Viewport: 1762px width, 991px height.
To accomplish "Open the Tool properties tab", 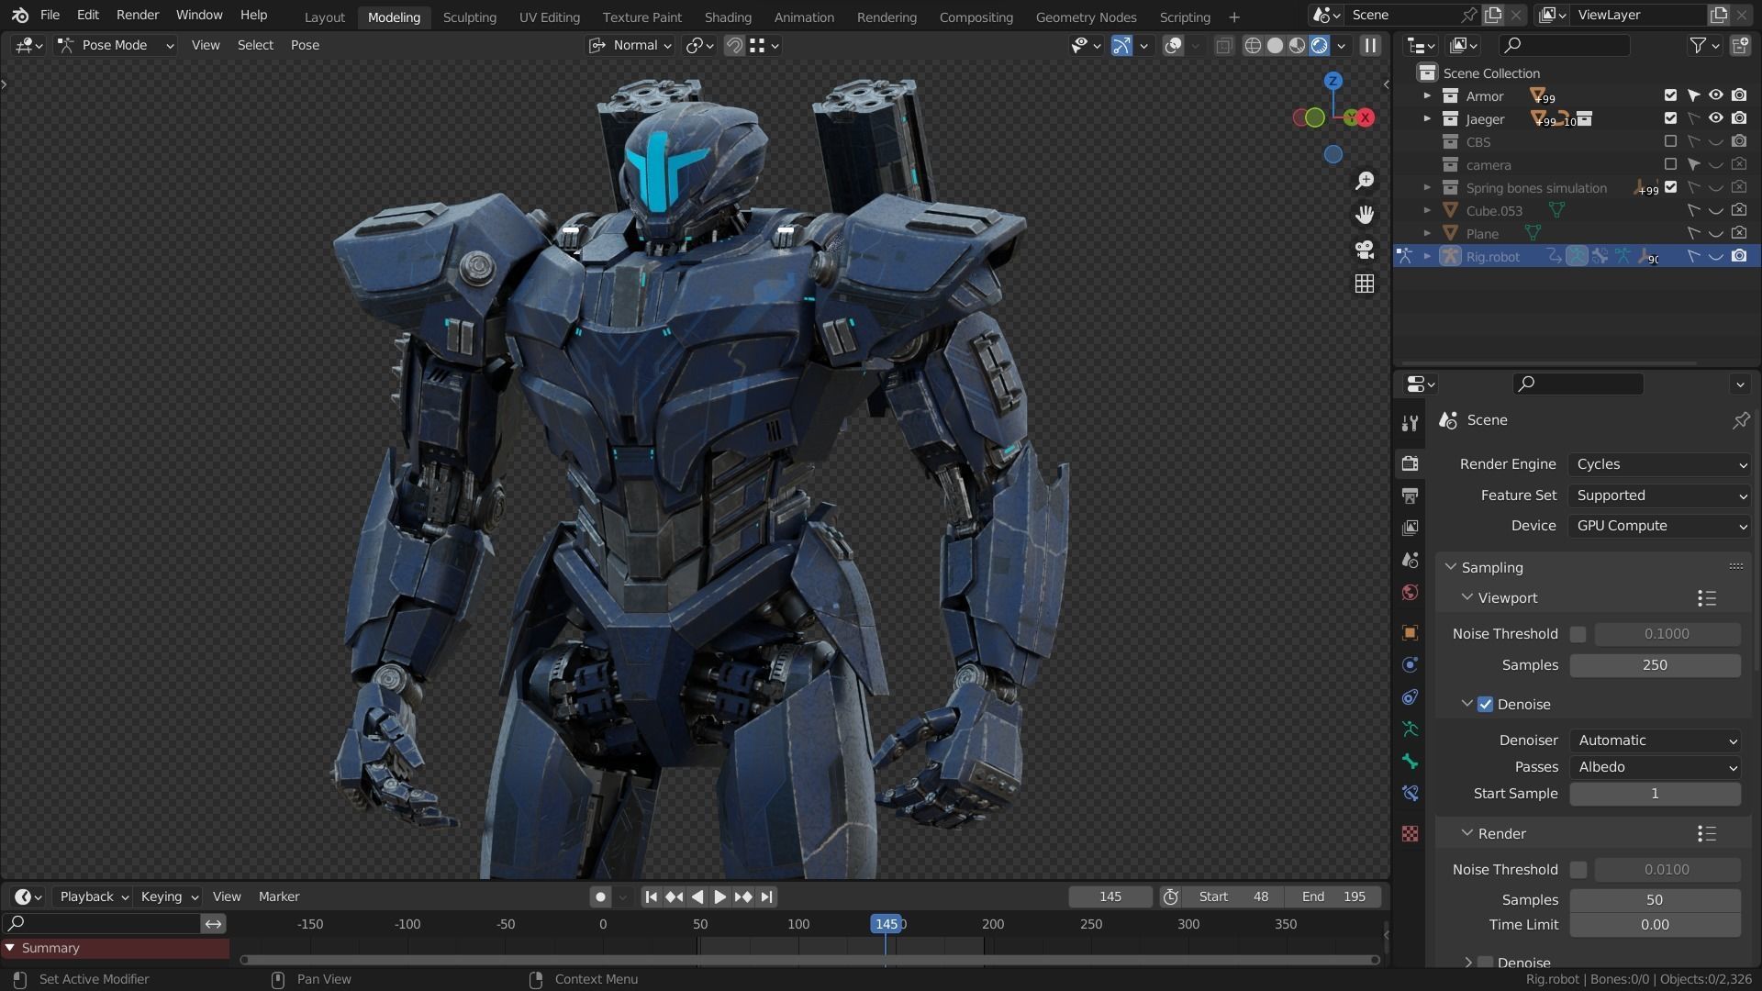I will [1411, 423].
